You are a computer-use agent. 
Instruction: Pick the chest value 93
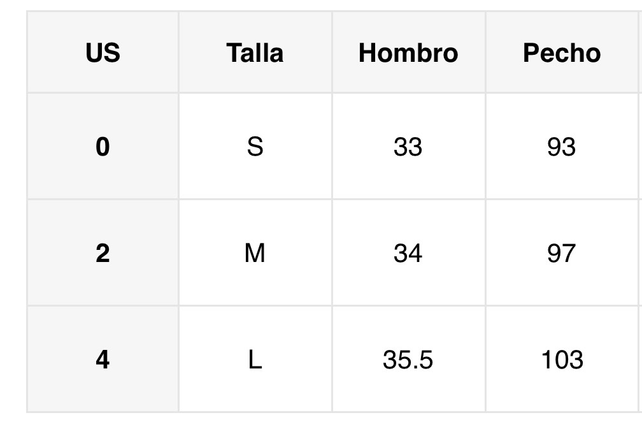(561, 147)
